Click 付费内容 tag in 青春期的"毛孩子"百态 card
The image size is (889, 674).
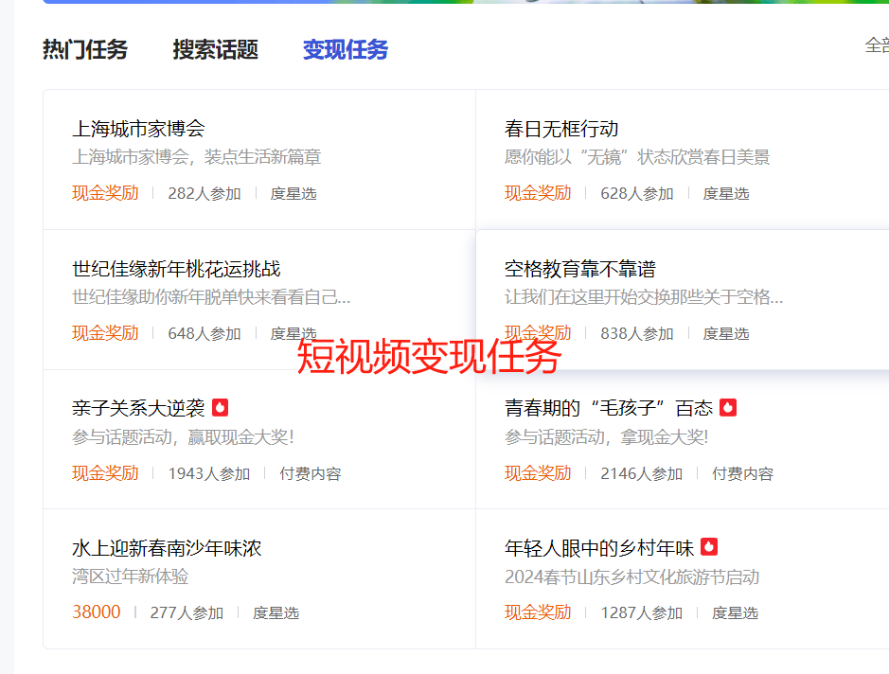pyautogui.click(x=742, y=474)
